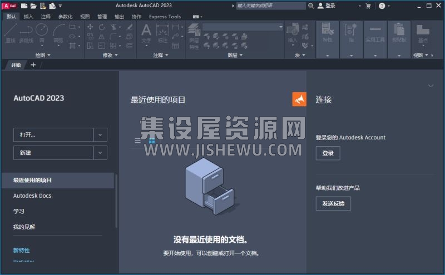
Task: Open the dropdown arrow beside 打开...
Action: 100,134
